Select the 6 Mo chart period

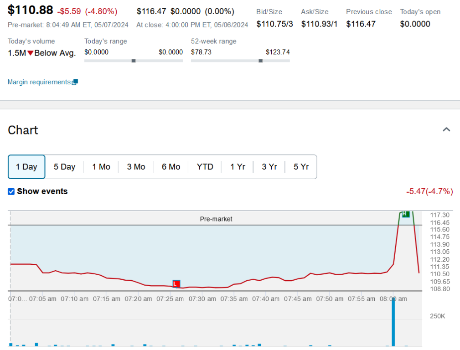(171, 167)
